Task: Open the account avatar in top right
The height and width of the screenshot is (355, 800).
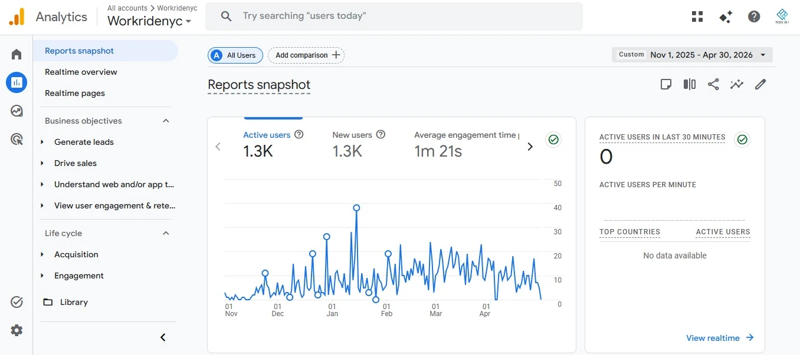Action: pyautogui.click(x=782, y=16)
